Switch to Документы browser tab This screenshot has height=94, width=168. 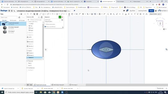coord(91,2)
